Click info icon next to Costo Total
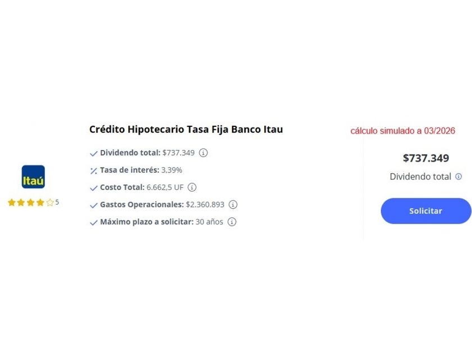 pos(192,187)
